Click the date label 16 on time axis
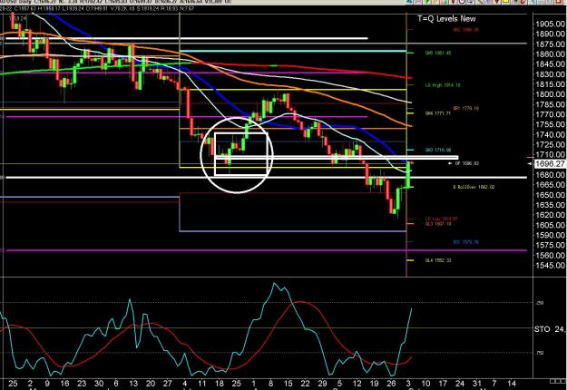This screenshot has height=390, width=567. (x=64, y=384)
